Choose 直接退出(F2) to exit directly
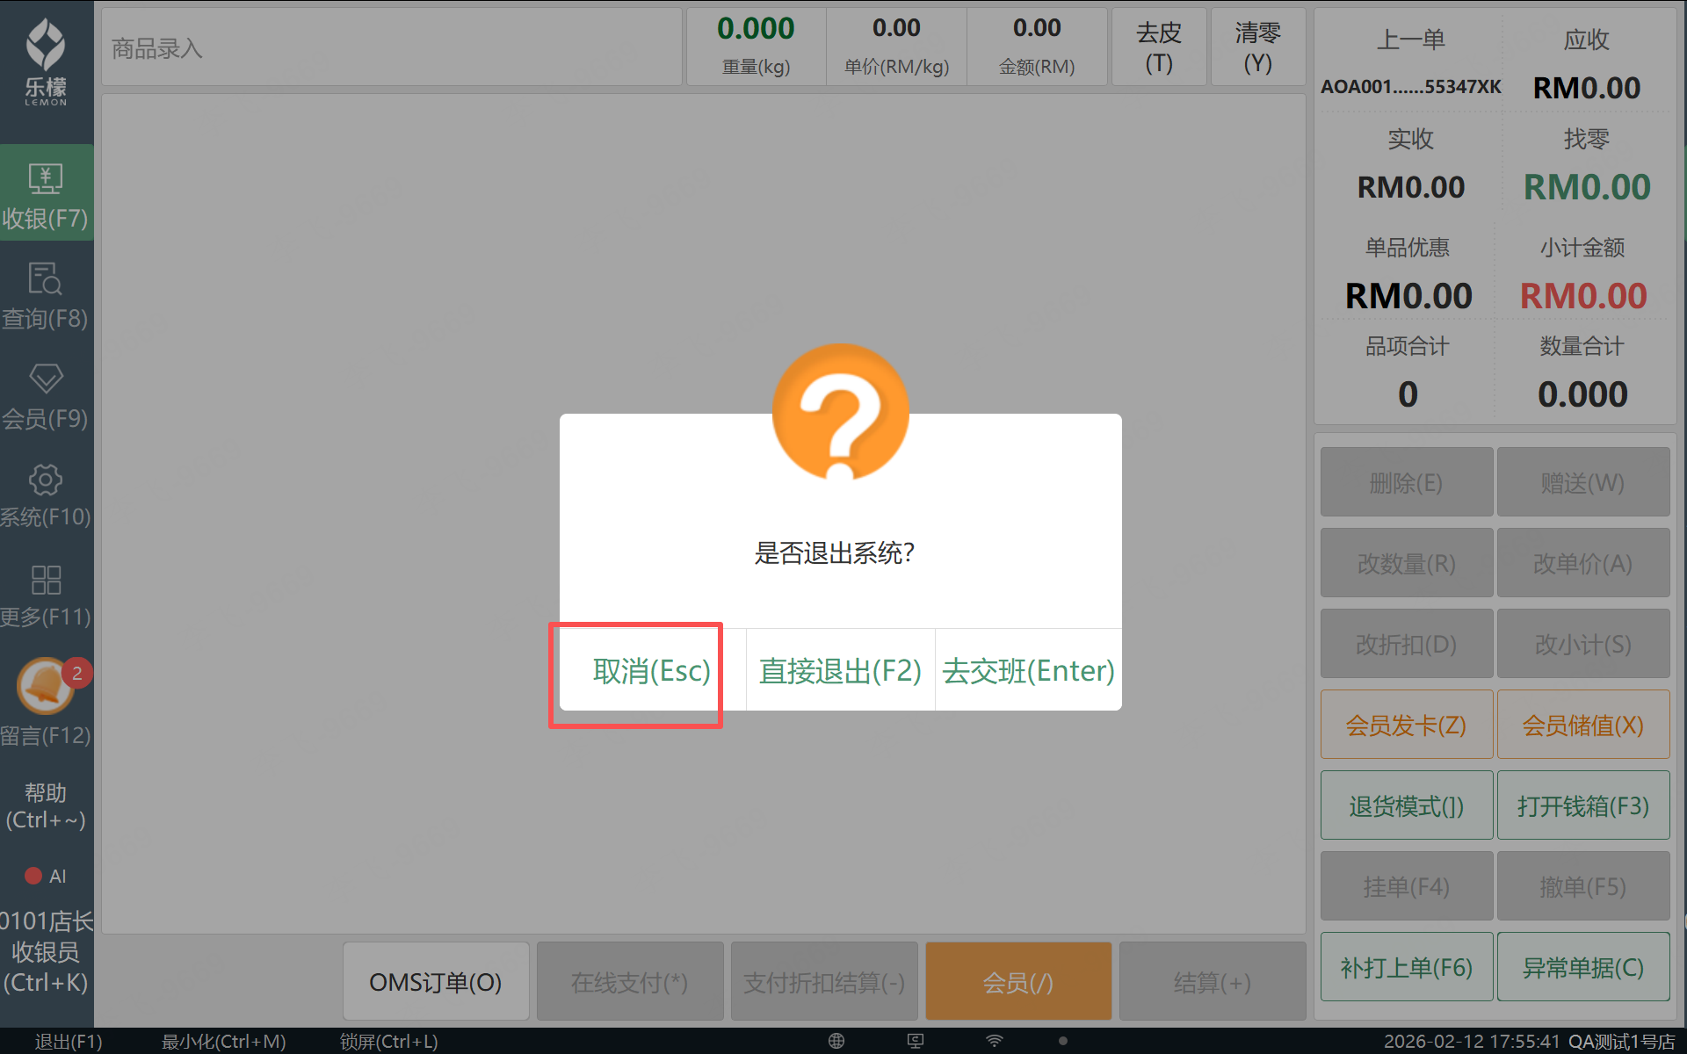The height and width of the screenshot is (1054, 1687). (x=840, y=671)
